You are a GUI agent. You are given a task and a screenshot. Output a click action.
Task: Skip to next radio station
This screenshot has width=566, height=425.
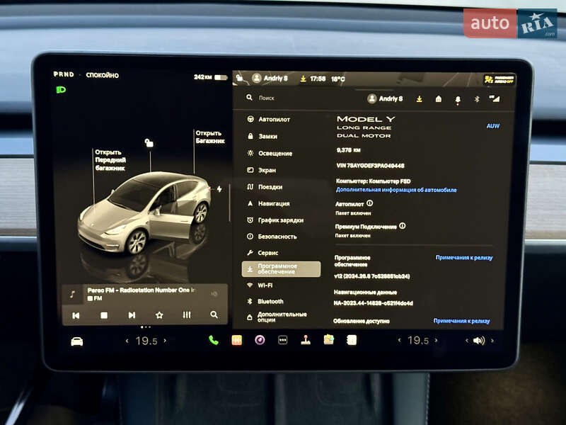pyautogui.click(x=132, y=315)
